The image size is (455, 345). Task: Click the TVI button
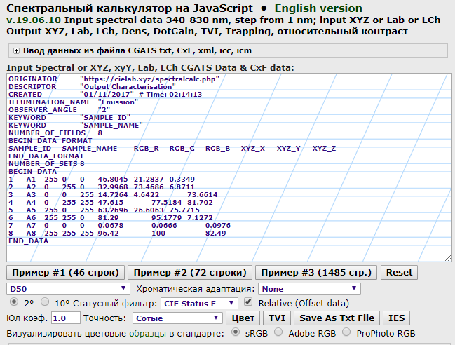pos(277,318)
